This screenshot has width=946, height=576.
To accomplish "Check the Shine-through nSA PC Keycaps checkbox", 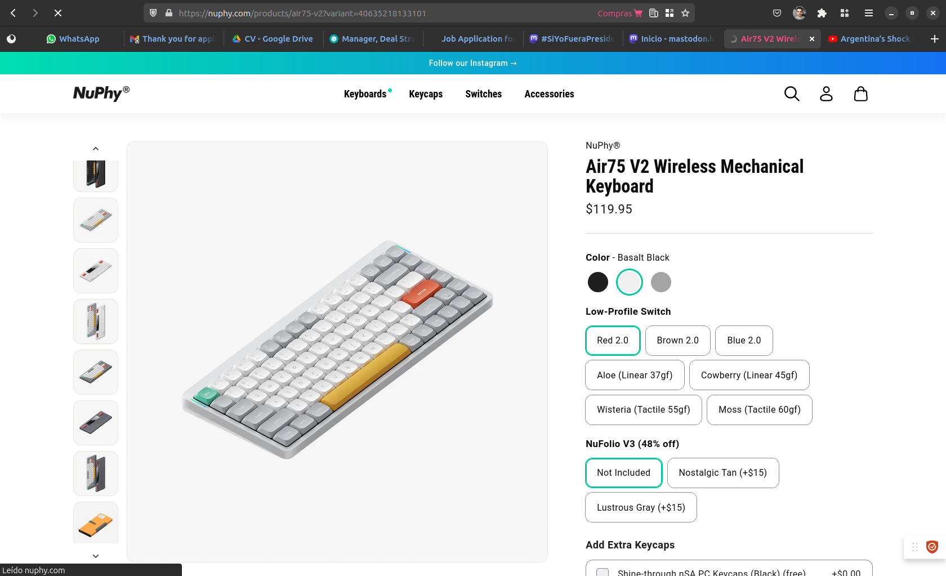I will (x=603, y=572).
